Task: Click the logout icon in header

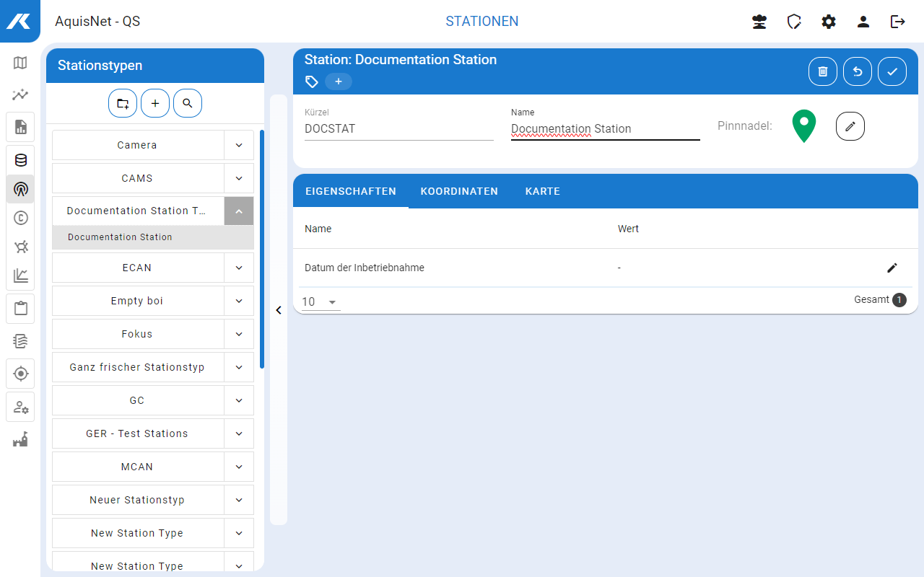Action: click(897, 22)
